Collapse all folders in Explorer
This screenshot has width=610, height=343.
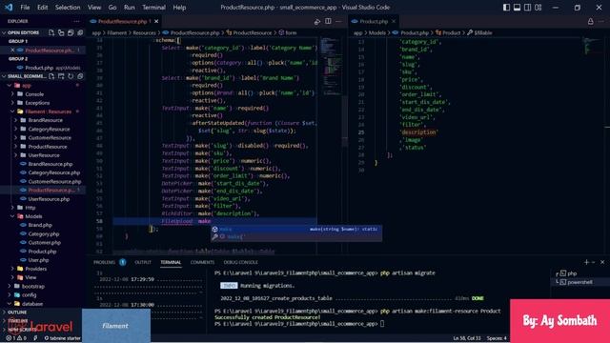[80, 76]
